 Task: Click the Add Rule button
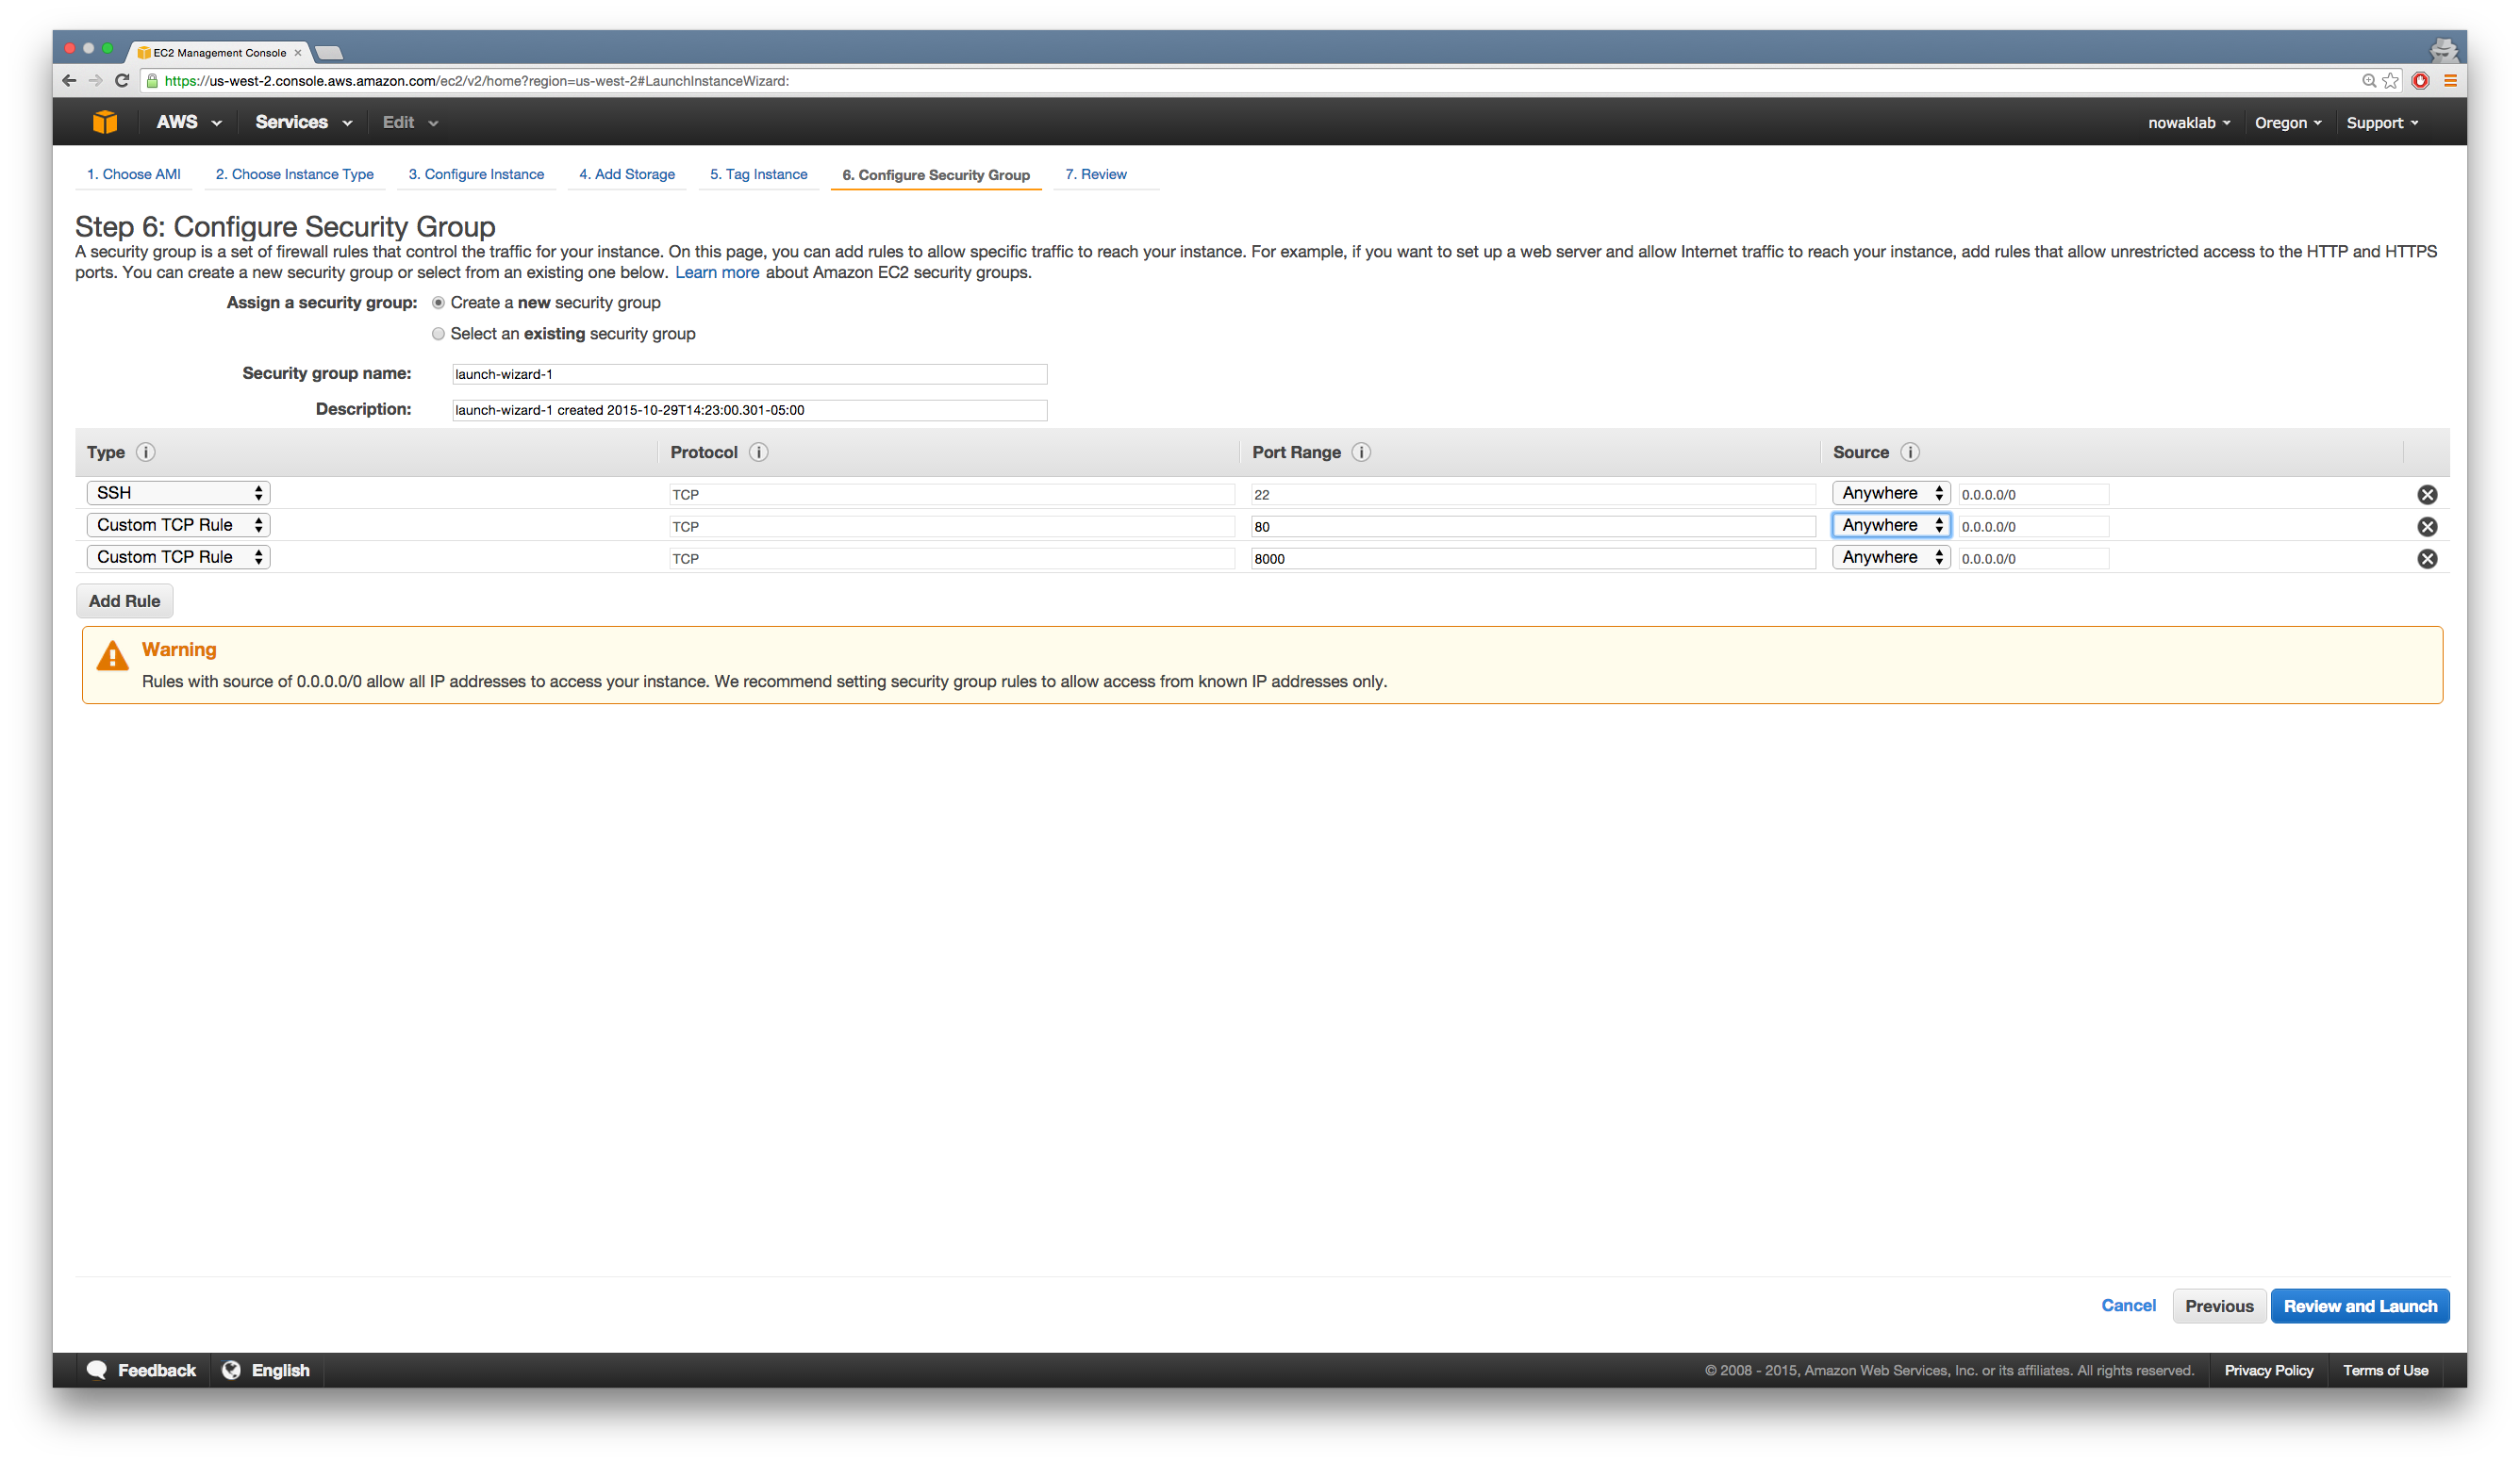point(124,601)
